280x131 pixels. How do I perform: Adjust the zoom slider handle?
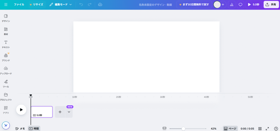(183, 129)
